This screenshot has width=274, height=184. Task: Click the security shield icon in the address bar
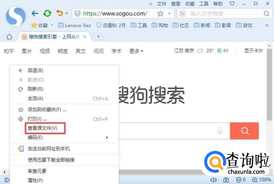[78, 13]
